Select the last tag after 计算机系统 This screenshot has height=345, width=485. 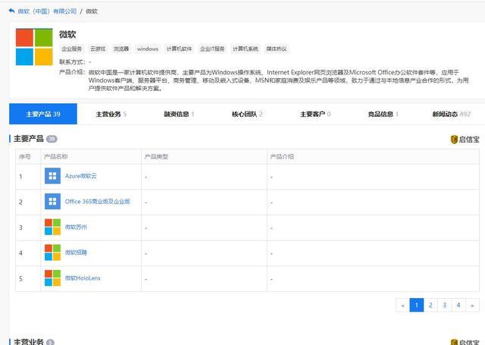coord(277,49)
